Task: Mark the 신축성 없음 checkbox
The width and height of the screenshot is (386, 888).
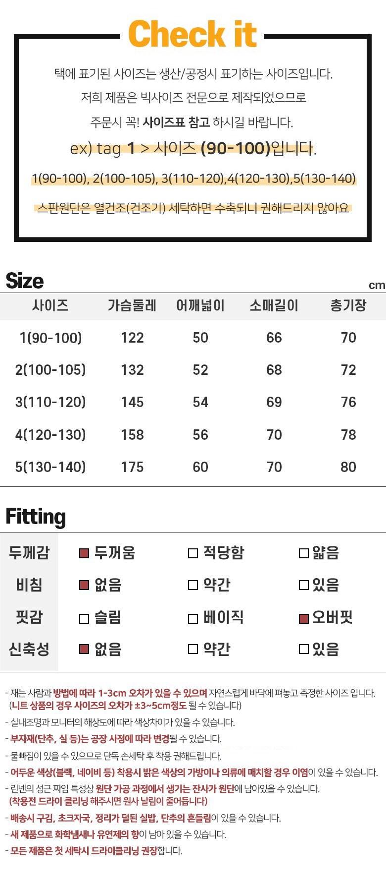Action: [84, 649]
